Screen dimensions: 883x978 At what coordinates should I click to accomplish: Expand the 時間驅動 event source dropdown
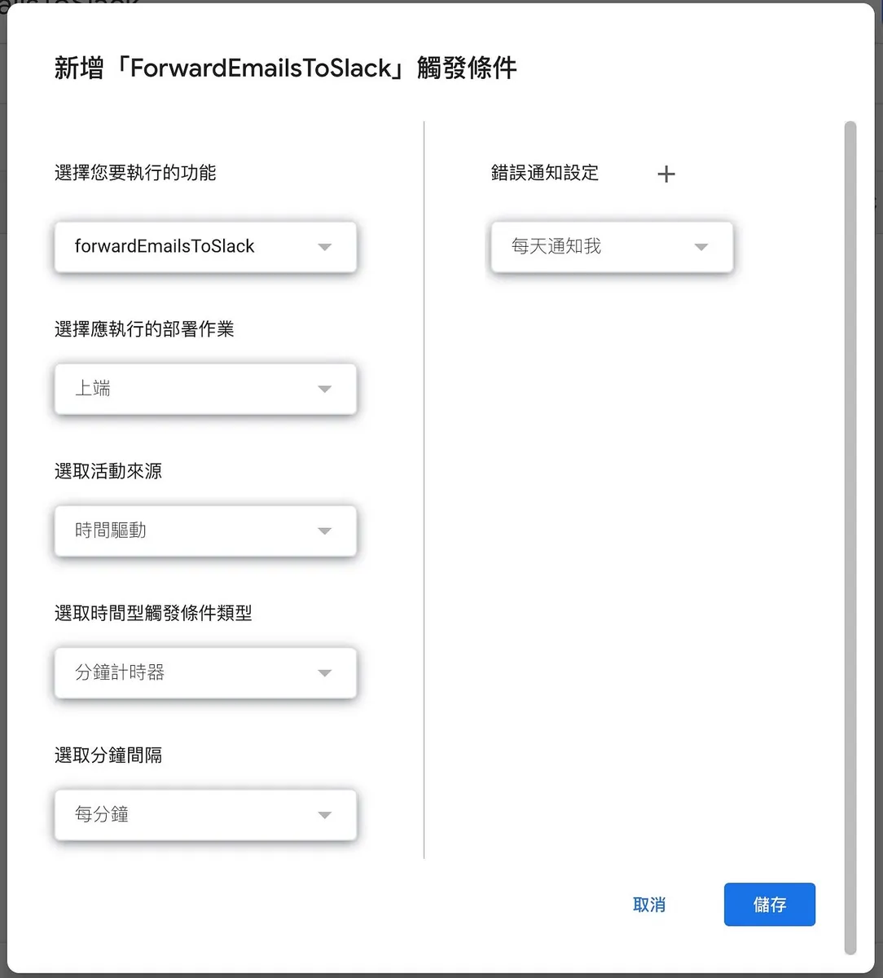[x=205, y=531]
